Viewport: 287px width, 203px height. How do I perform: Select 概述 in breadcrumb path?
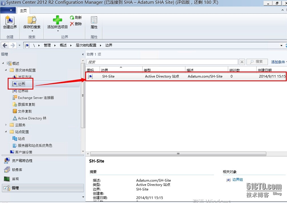pyautogui.click(x=63, y=45)
